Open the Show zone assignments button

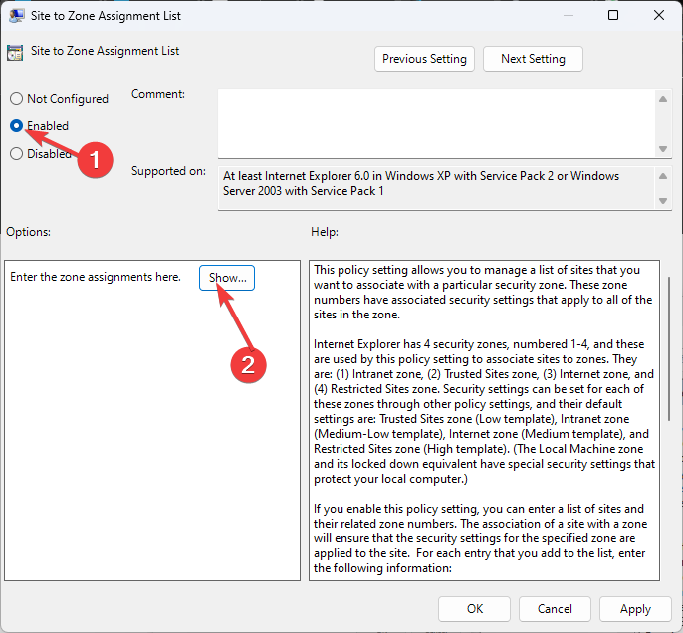point(227,278)
